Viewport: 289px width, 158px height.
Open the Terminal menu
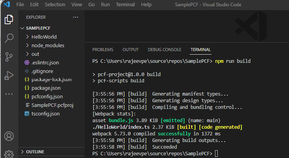[x=125, y=4]
